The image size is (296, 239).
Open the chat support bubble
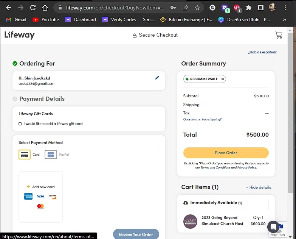click(273, 227)
